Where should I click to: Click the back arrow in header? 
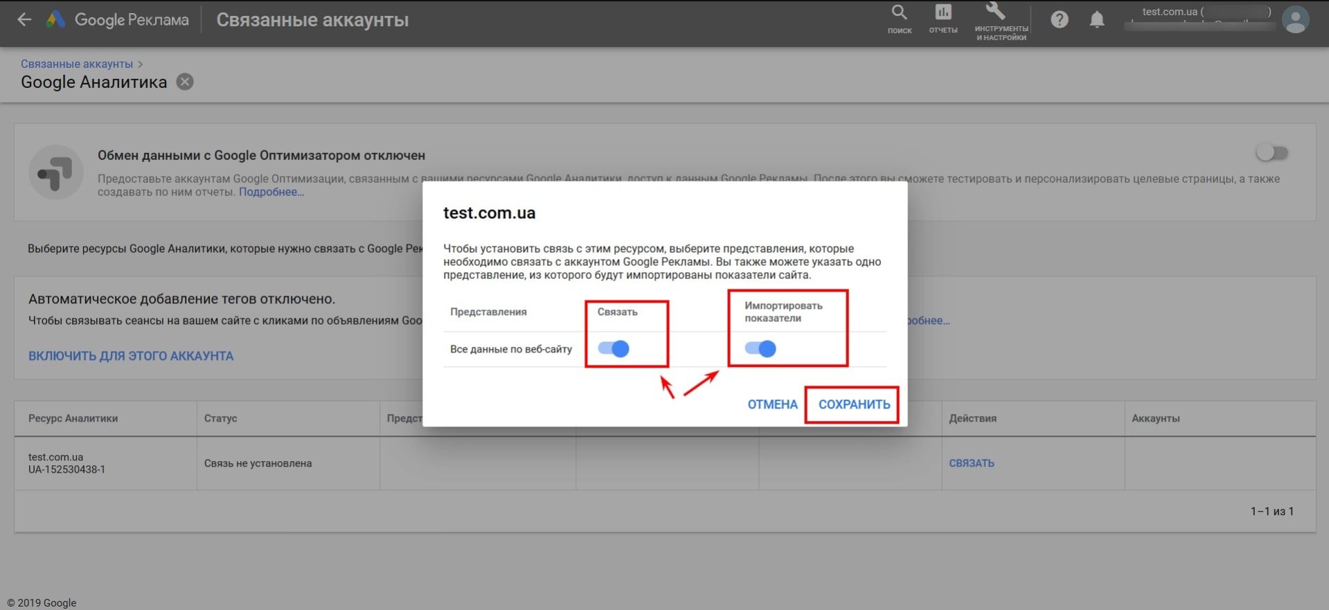coord(24,20)
